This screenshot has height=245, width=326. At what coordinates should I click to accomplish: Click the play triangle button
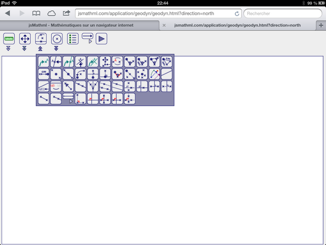tap(102, 39)
